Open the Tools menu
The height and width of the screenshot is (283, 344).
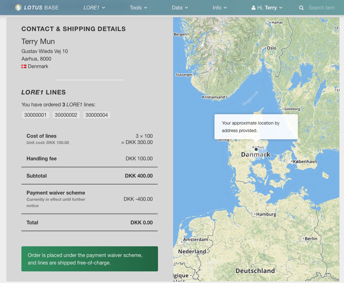pos(138,8)
